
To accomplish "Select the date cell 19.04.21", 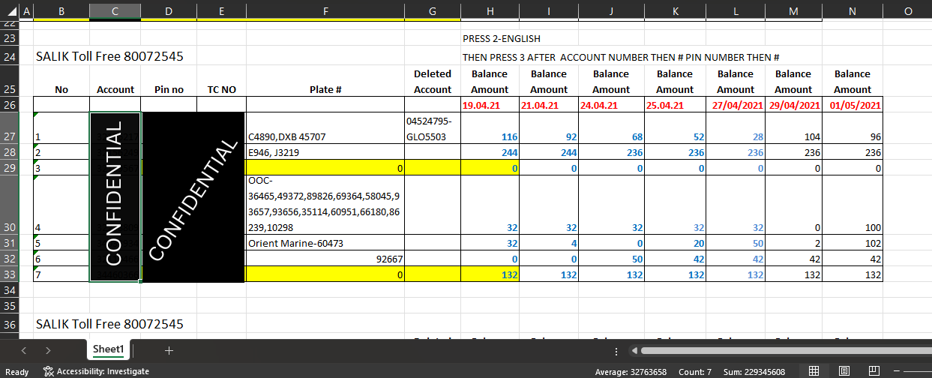I will pos(489,105).
